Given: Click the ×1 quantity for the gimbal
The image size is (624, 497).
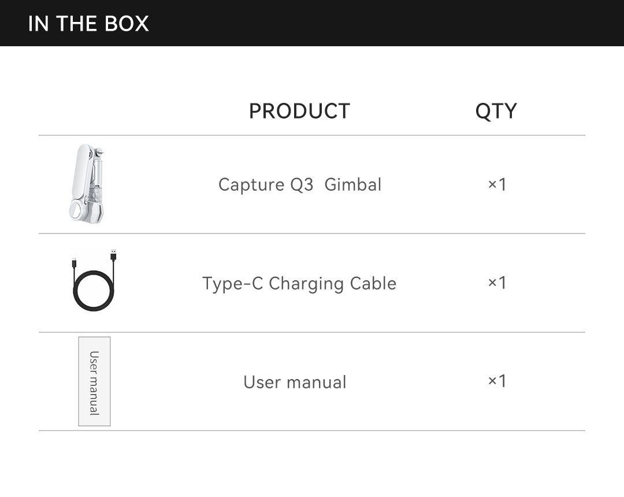Looking at the screenshot, I should pyautogui.click(x=497, y=184).
